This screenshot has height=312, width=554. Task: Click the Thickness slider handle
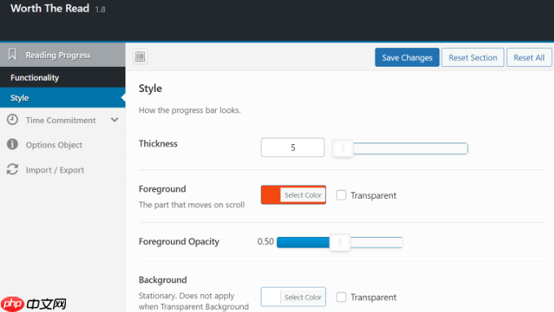tap(342, 148)
